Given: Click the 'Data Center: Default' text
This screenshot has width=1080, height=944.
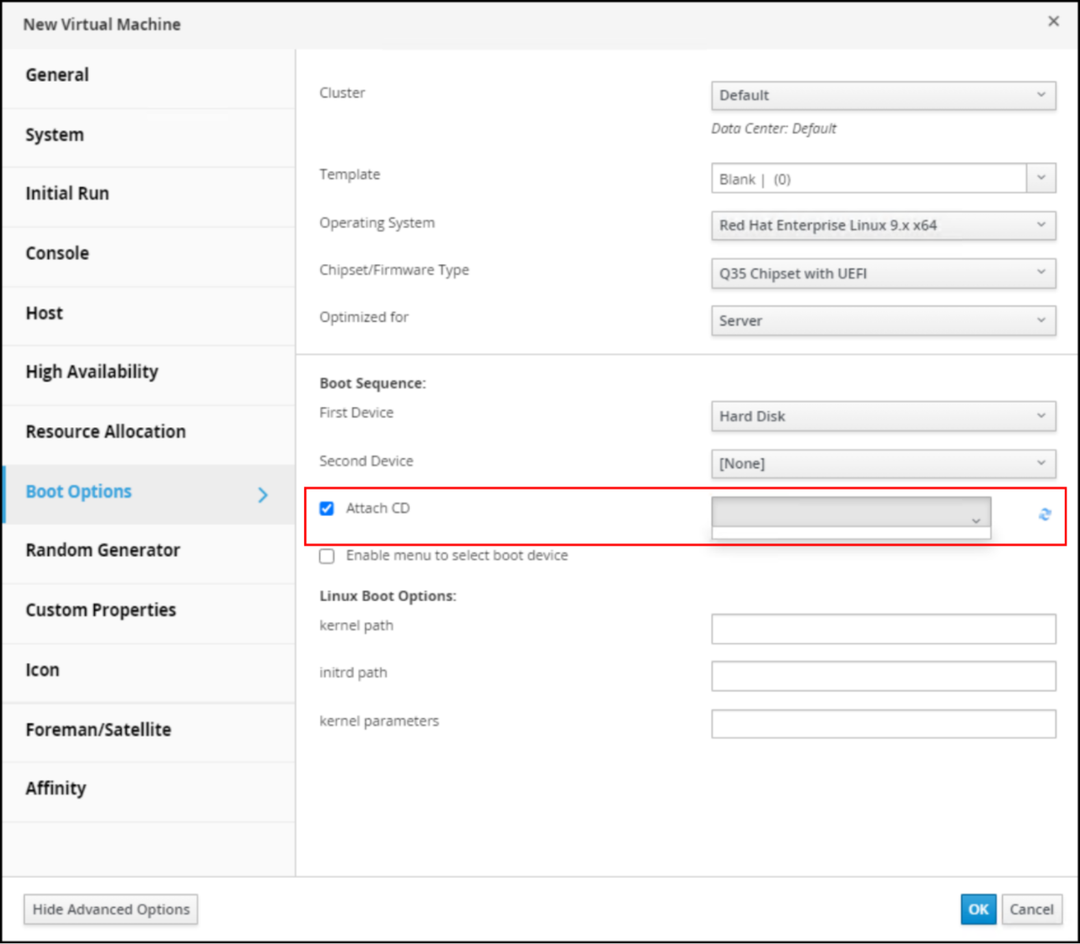Looking at the screenshot, I should click(x=774, y=129).
